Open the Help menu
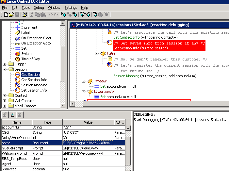The height and width of the screenshot is (171, 229). click(x=85, y=8)
